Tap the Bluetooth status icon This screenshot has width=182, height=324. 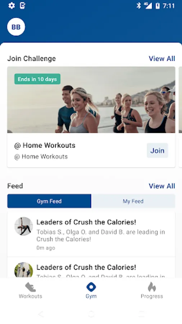point(138,5)
